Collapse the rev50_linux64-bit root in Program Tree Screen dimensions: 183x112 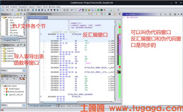point(2,18)
